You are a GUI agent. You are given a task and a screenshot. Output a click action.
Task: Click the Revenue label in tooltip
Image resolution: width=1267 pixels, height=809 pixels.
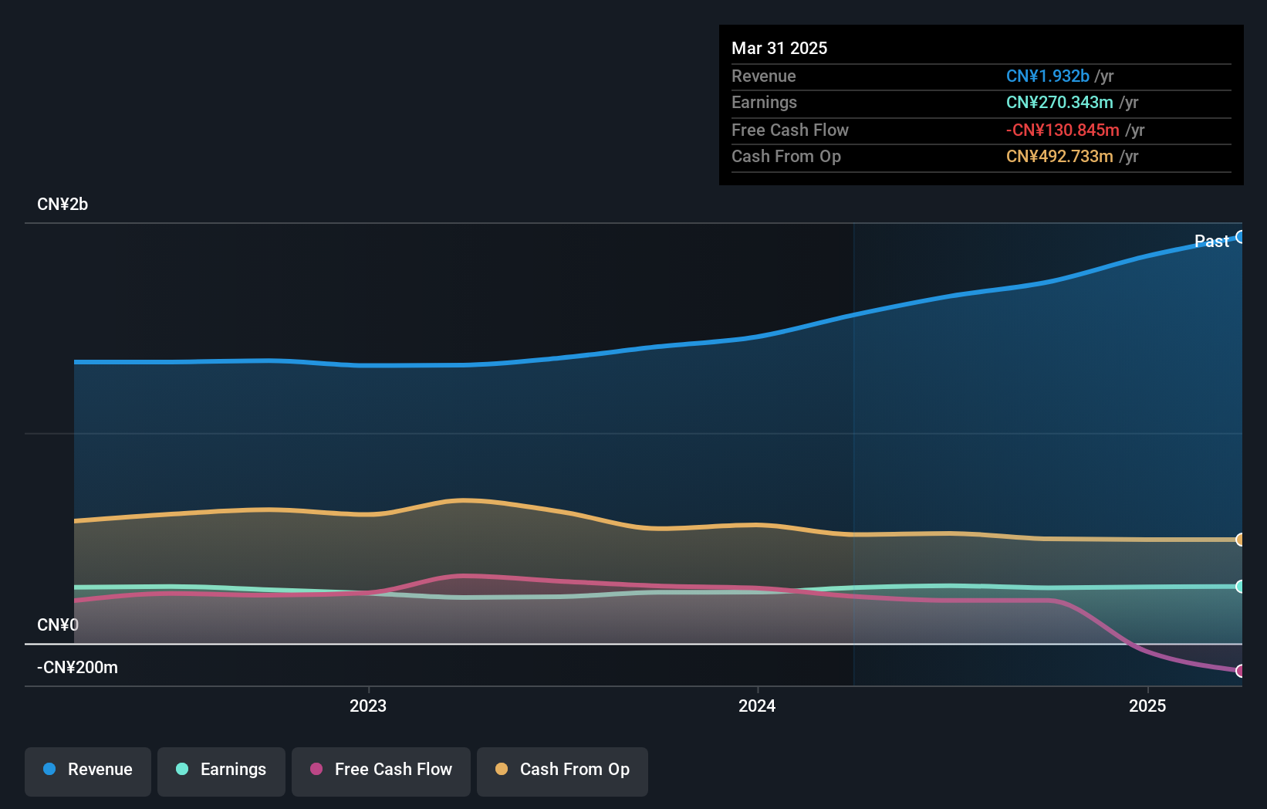coord(764,76)
